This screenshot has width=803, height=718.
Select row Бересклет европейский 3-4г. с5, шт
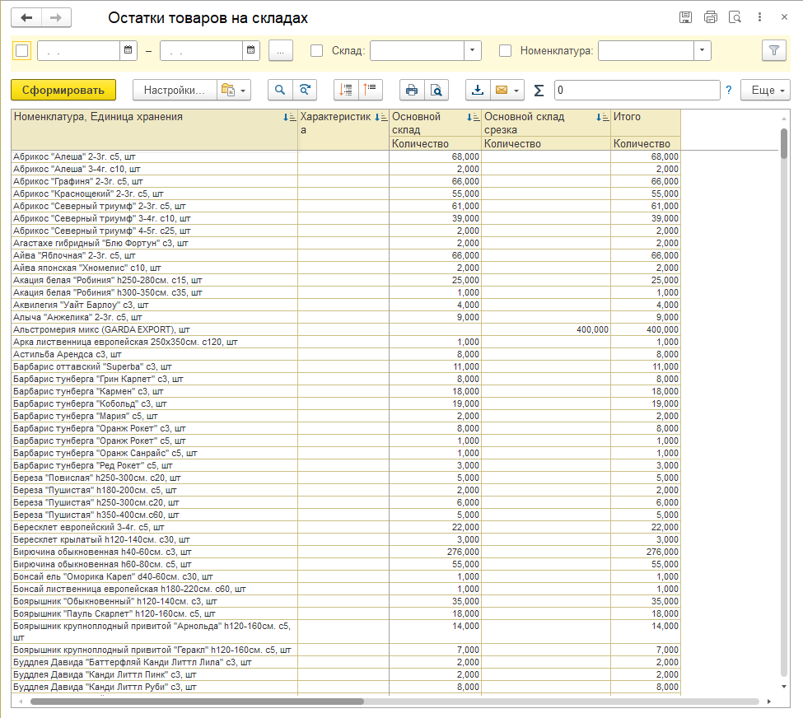[346, 528]
